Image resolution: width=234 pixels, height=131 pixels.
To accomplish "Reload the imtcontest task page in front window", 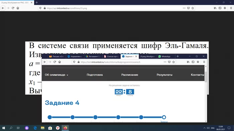I will (54, 62).
